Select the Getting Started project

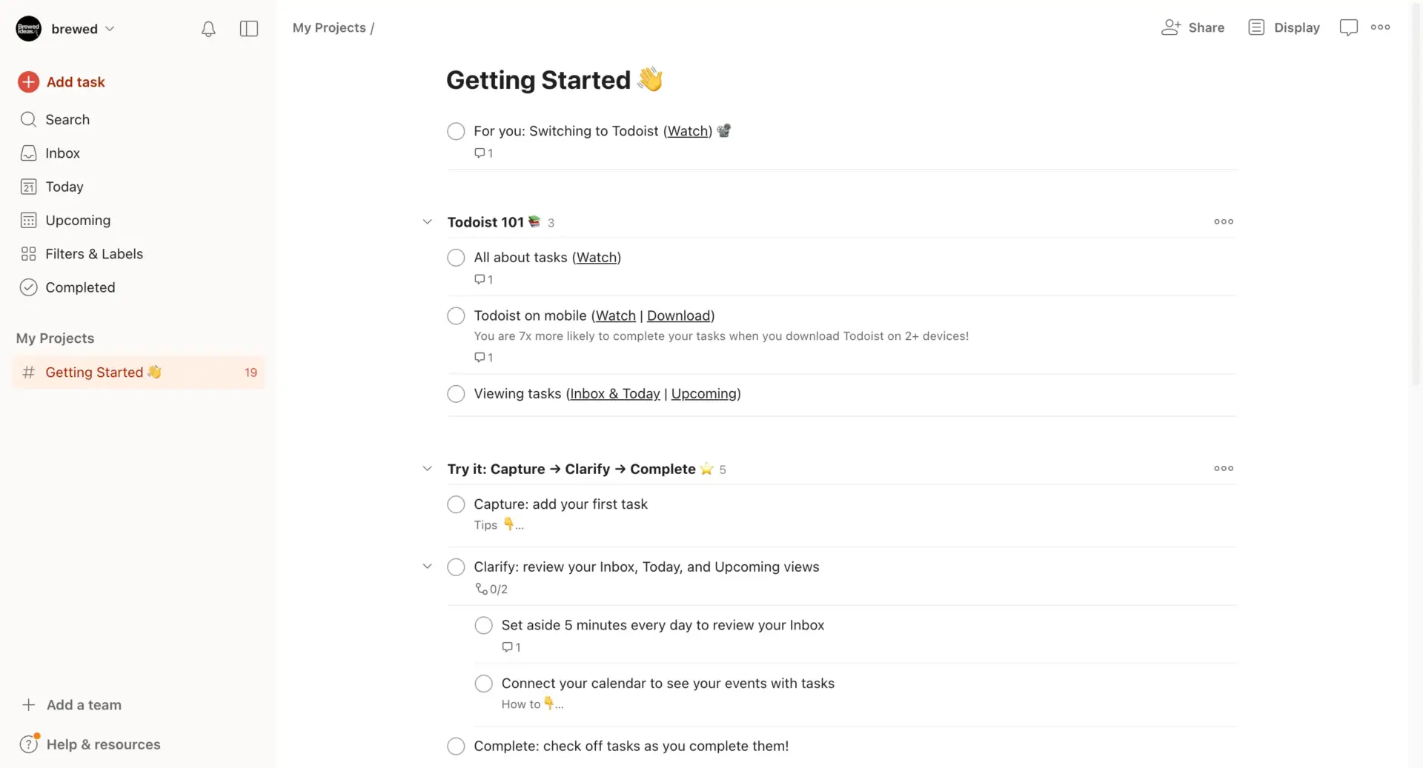pos(94,373)
